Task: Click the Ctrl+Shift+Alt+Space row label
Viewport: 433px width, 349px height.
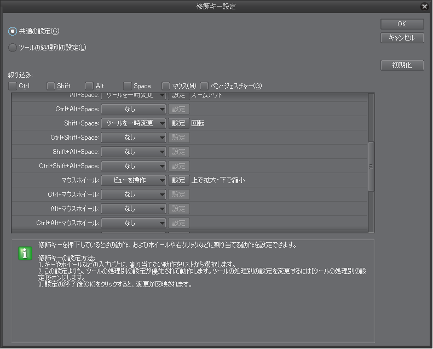Action: point(69,166)
